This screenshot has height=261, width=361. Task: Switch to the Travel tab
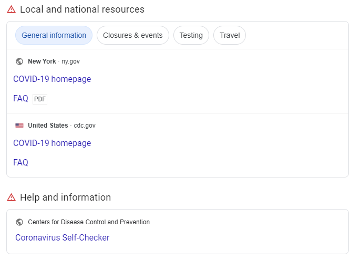230,35
